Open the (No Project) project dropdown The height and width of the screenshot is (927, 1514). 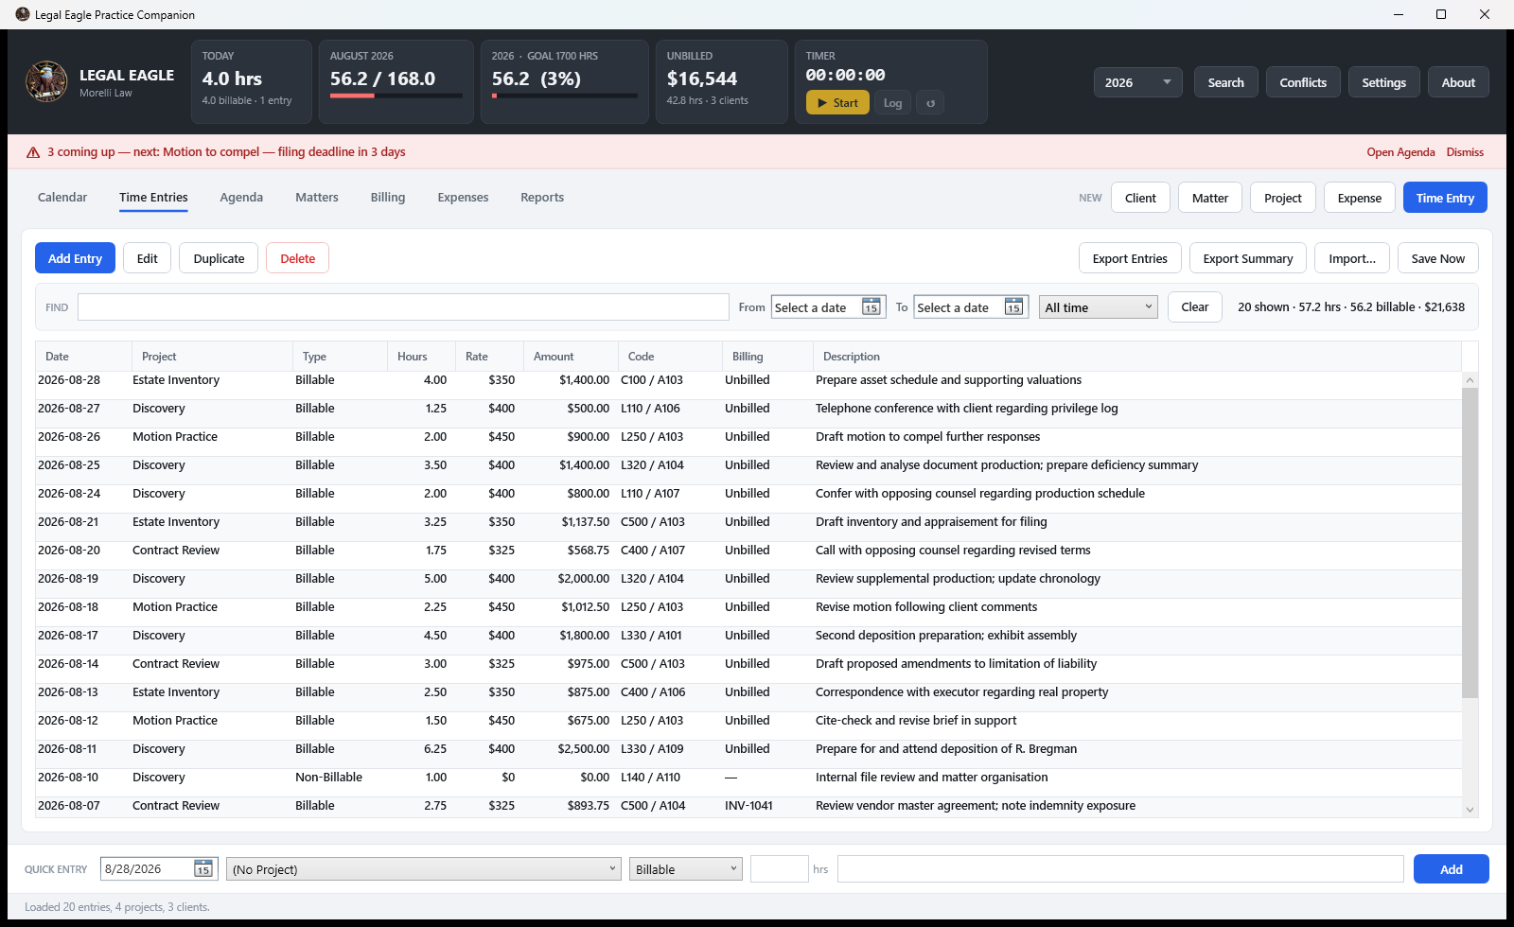[424, 869]
